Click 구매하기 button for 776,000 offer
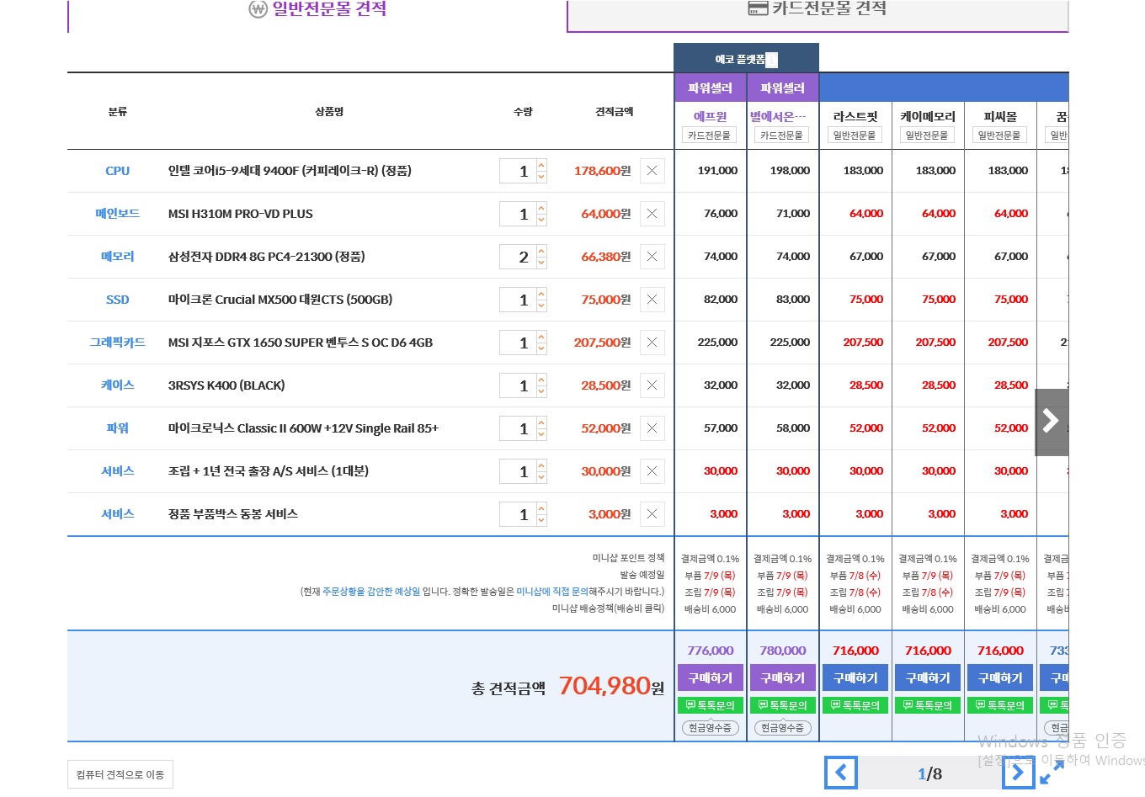The image size is (1145, 797). point(710,678)
